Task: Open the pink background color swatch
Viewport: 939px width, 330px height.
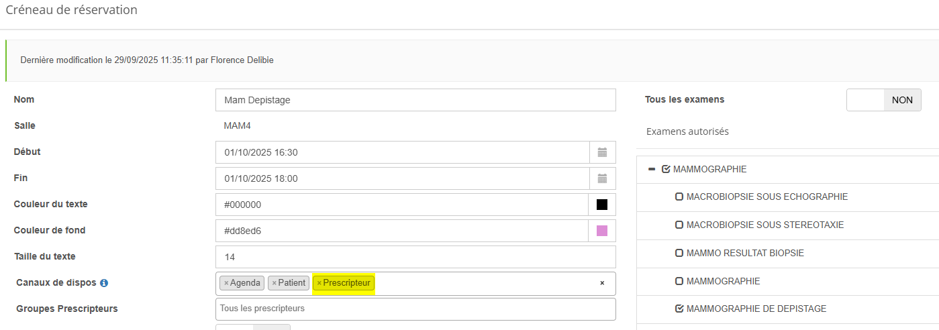Action: [602, 231]
